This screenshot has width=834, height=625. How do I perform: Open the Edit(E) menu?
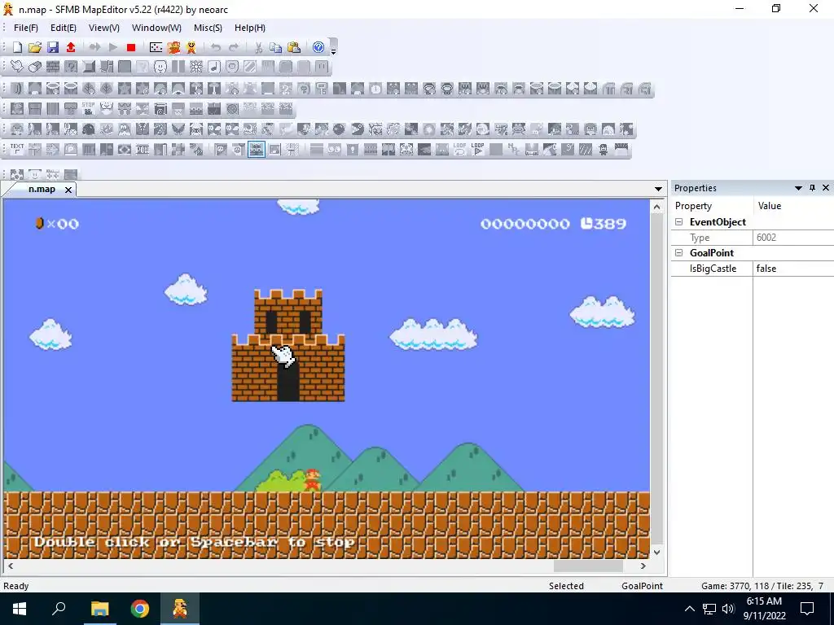[x=64, y=28]
